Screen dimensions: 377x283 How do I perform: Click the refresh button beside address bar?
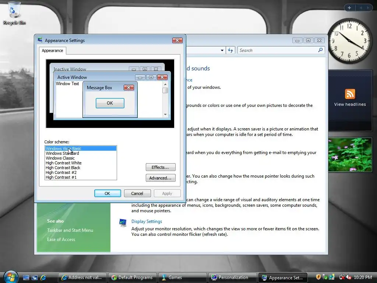pos(230,50)
